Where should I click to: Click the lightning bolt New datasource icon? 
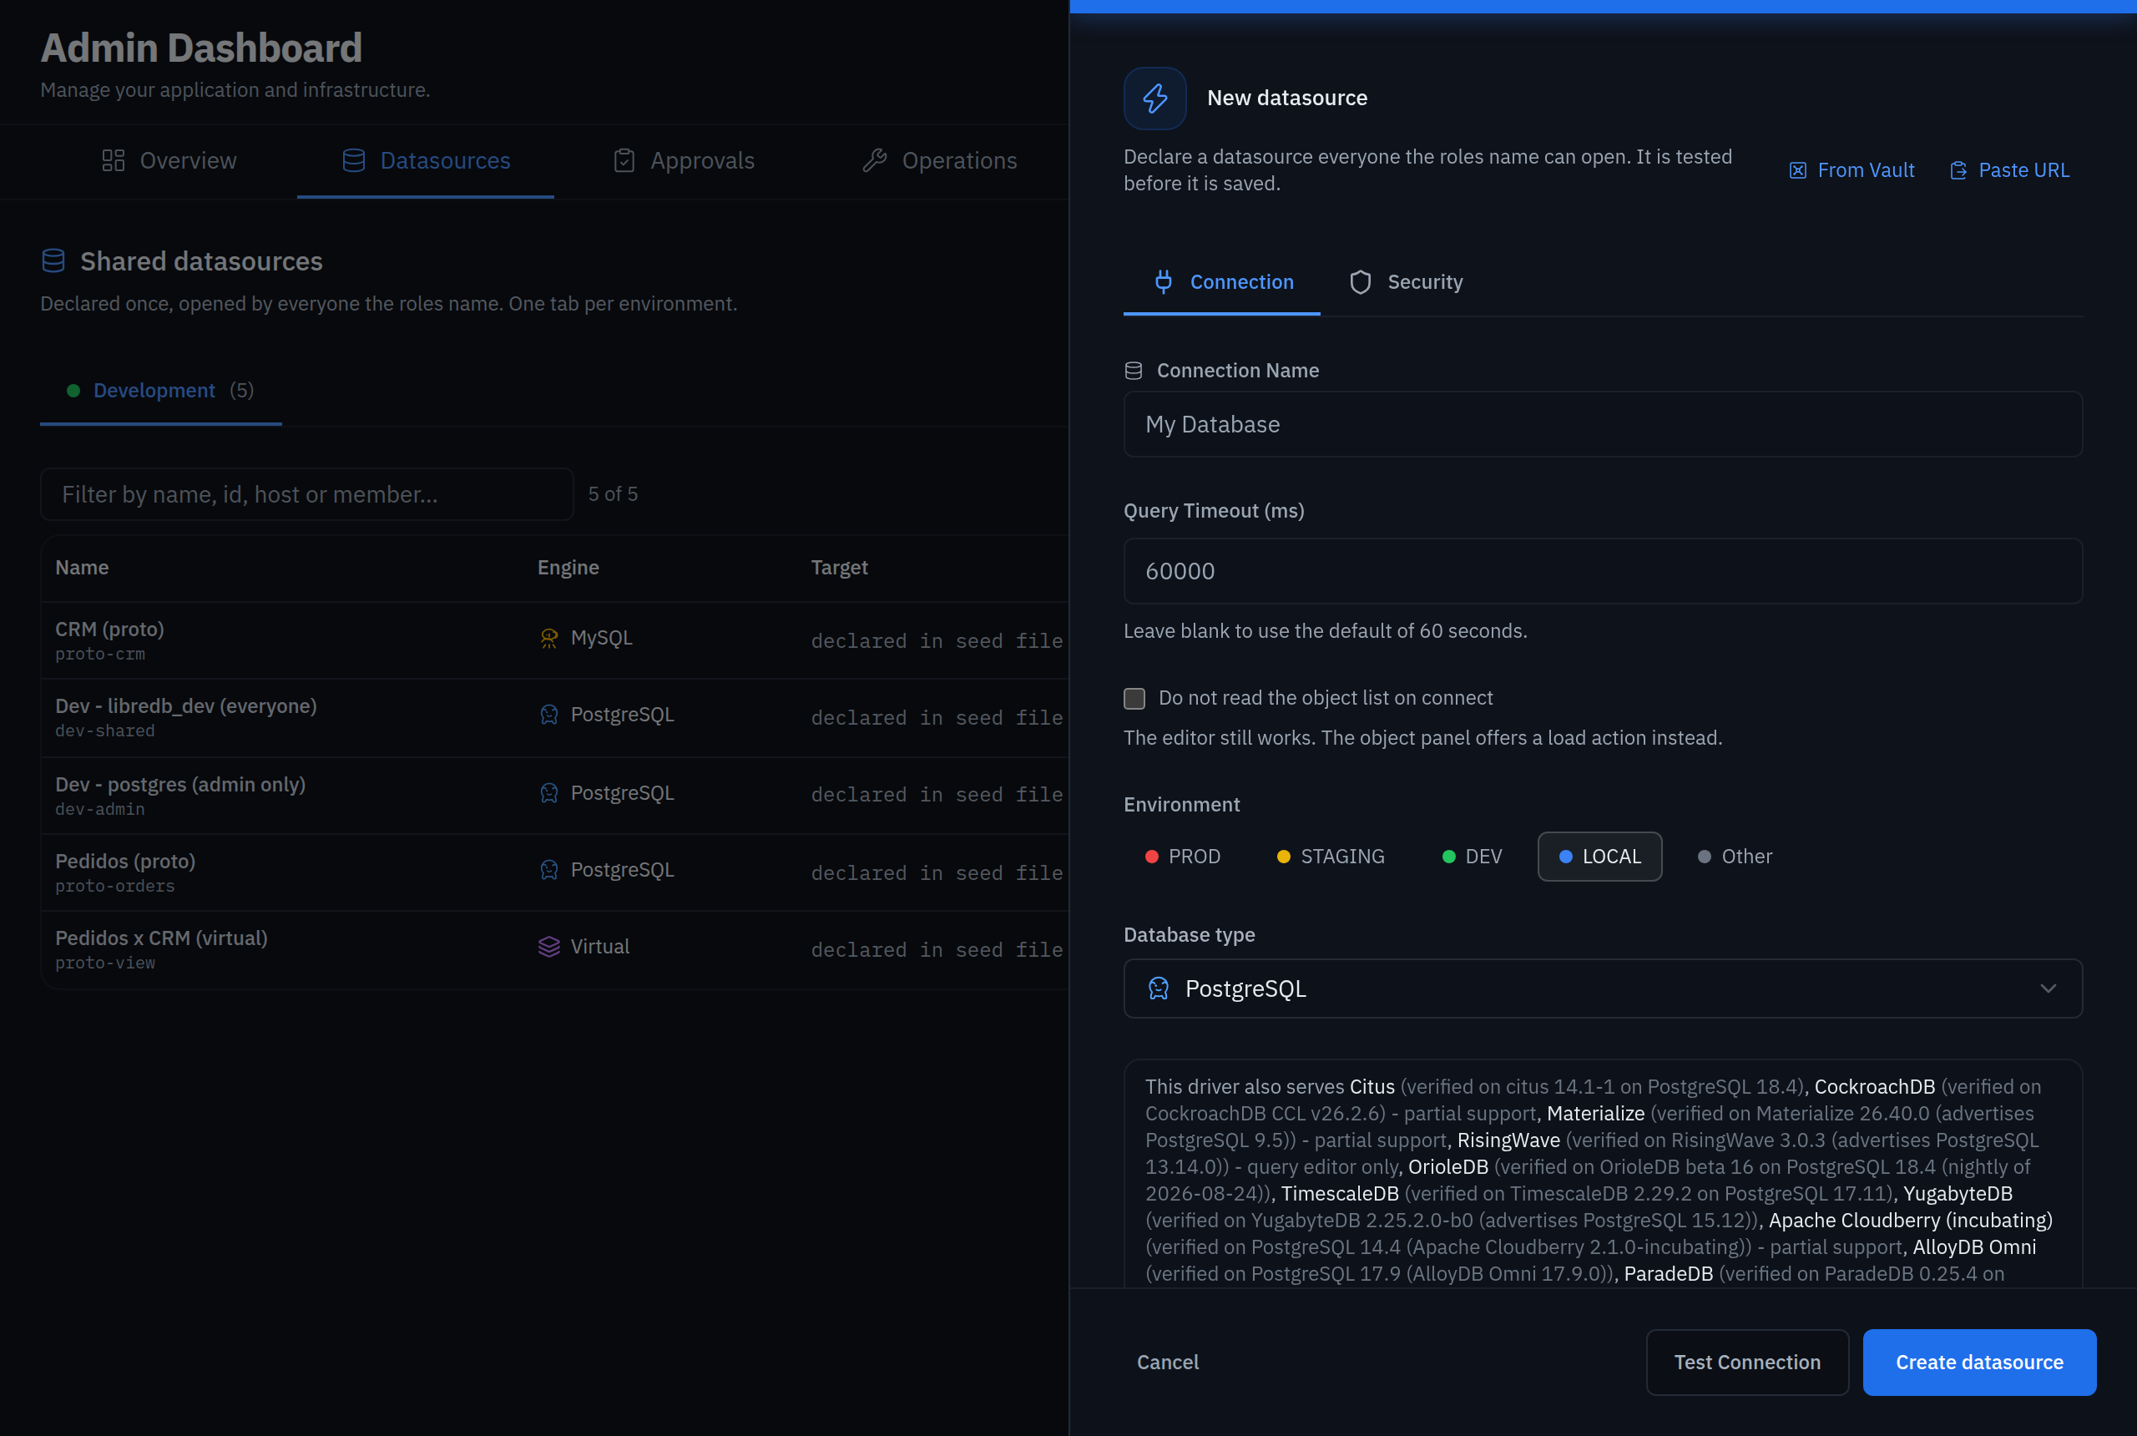tap(1154, 98)
